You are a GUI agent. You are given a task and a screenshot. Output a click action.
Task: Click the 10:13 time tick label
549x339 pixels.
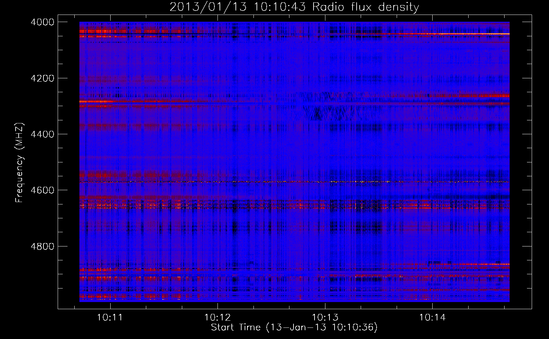(325, 318)
